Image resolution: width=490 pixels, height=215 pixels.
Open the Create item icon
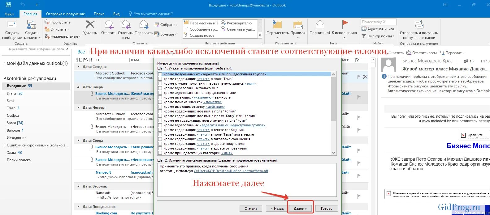pos(31,25)
